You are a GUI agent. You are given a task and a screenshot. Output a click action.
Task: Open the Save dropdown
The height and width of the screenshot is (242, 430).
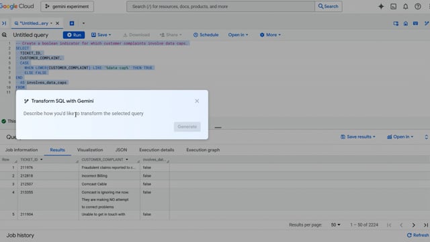101,35
